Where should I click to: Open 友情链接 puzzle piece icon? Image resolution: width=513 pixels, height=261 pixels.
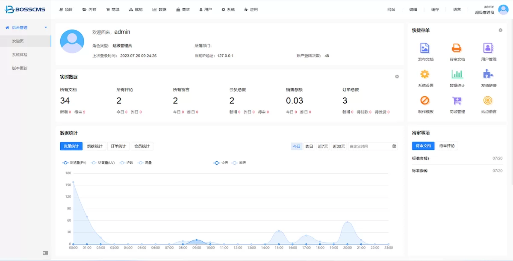point(488,74)
